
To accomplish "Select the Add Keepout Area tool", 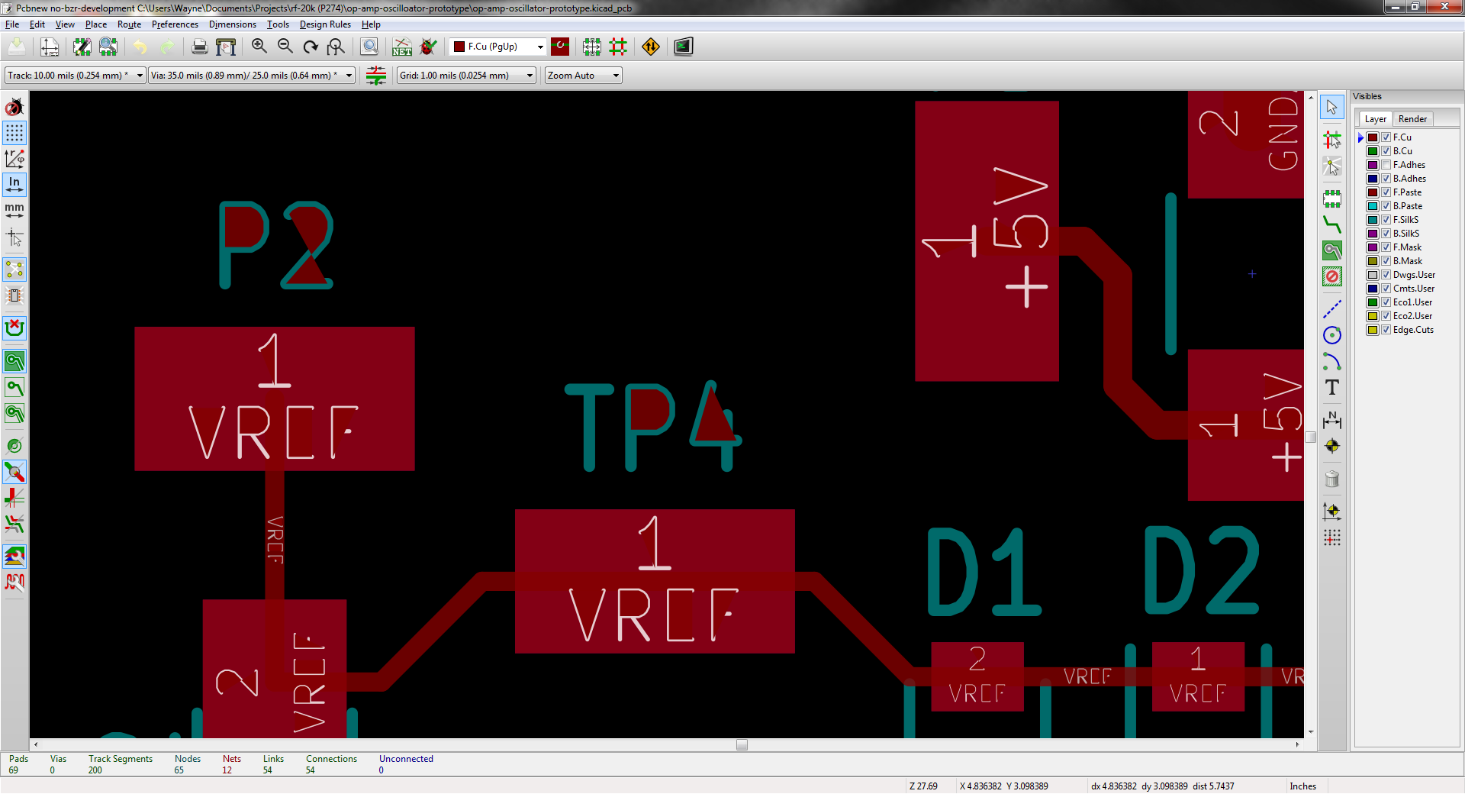I will pos(1332,276).
